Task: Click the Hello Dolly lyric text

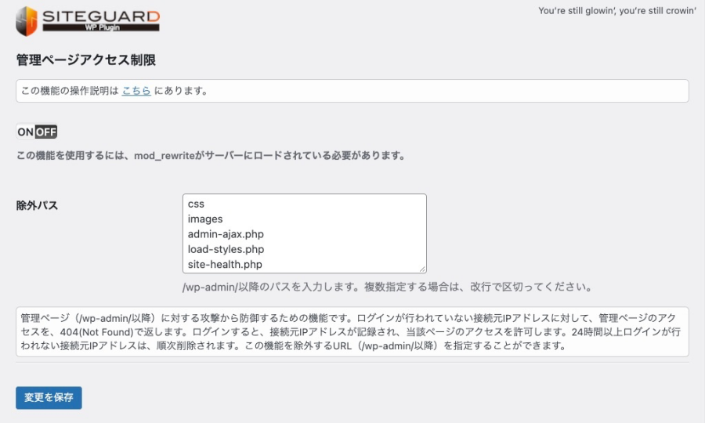Action: click(617, 11)
